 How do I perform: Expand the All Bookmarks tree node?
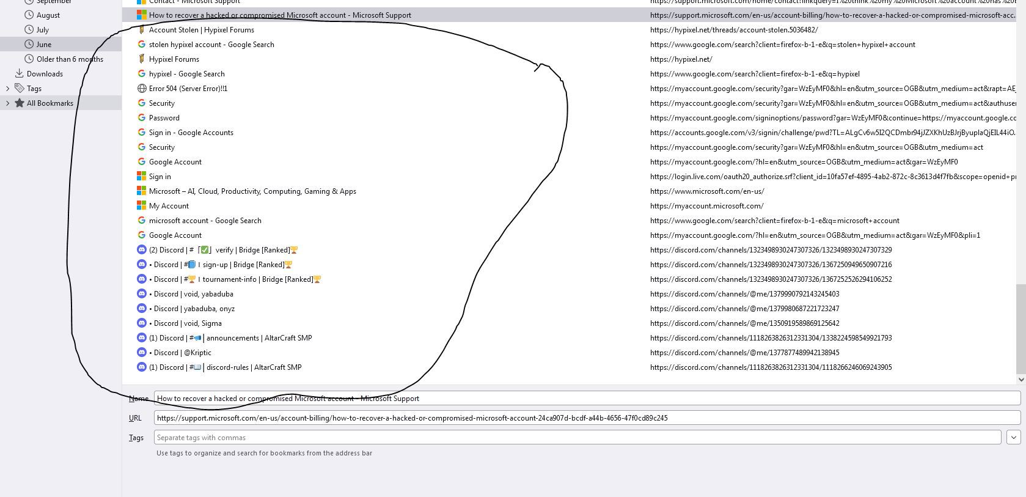point(7,103)
